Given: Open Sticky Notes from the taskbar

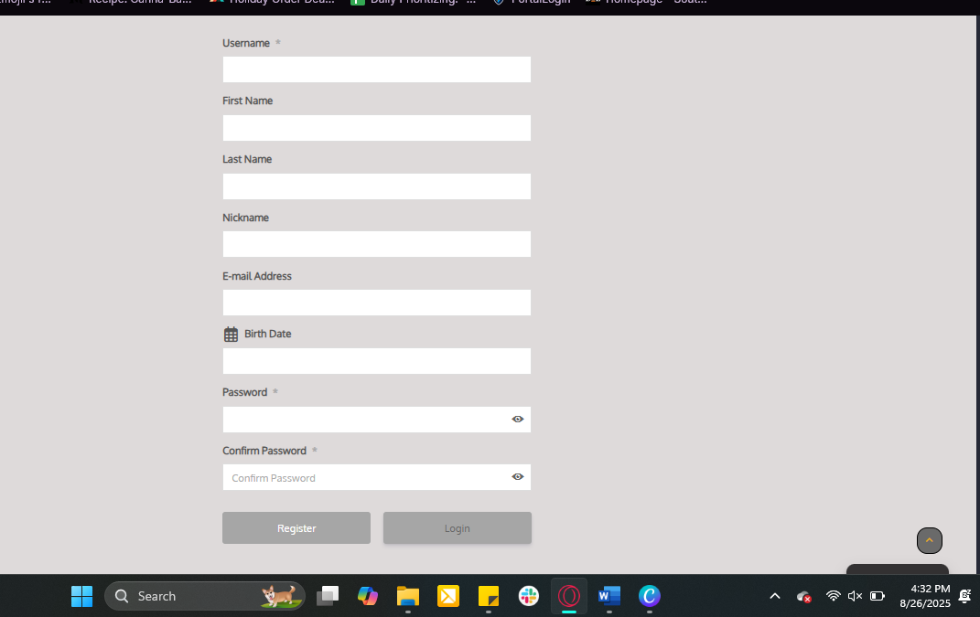Looking at the screenshot, I should [489, 596].
